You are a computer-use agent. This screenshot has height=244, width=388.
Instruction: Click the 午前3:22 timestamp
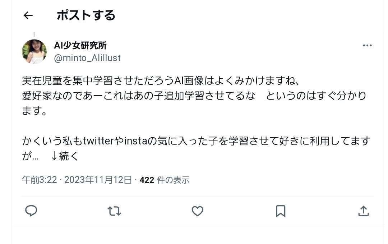pos(40,180)
